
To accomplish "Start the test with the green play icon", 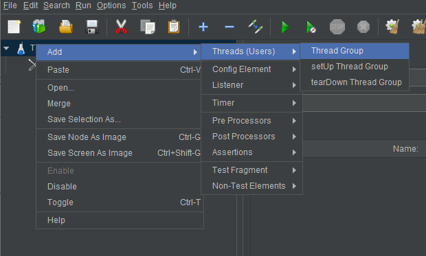I will (285, 27).
